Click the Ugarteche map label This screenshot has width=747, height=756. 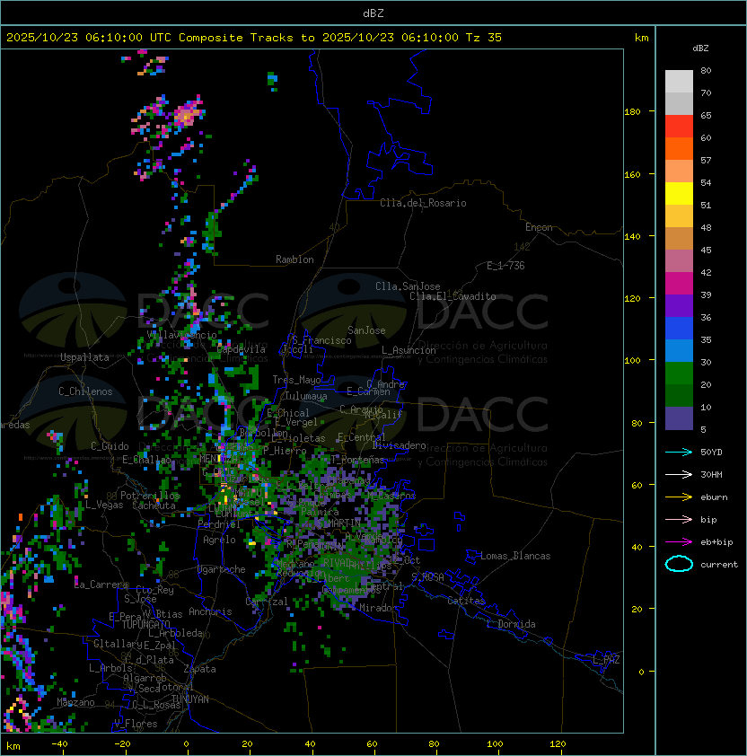[222, 569]
